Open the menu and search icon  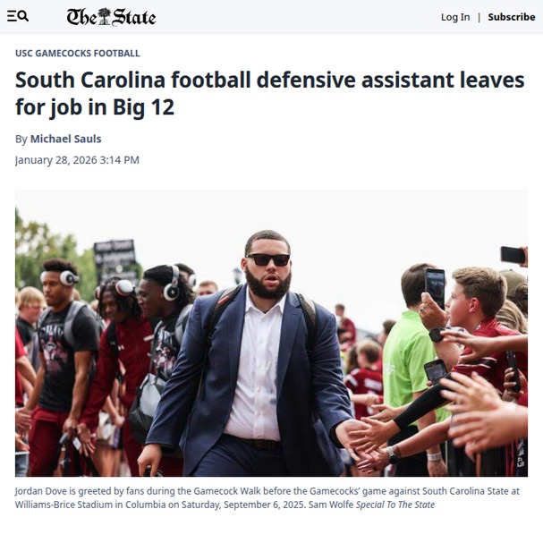[x=18, y=16]
